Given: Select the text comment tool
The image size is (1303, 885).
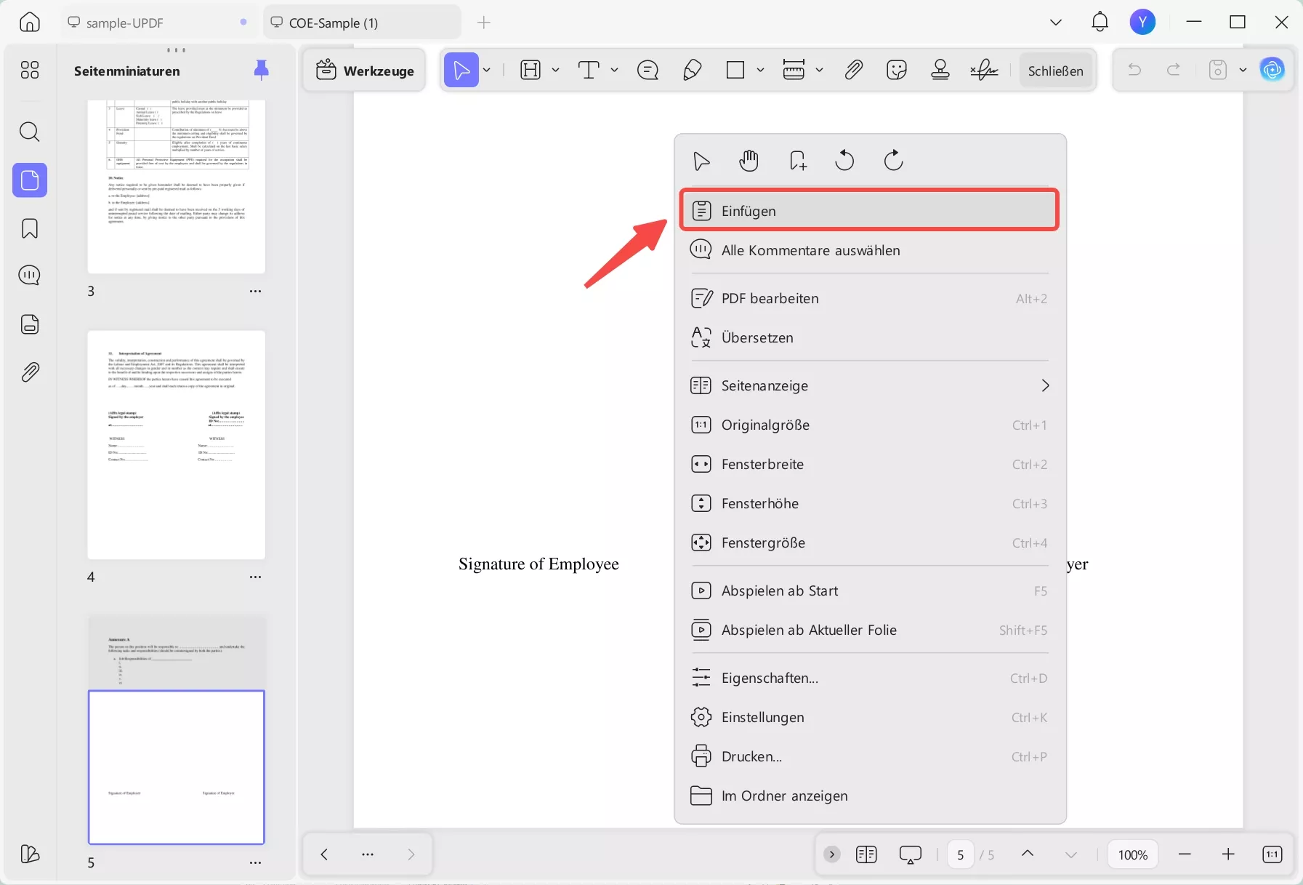Looking at the screenshot, I should click(589, 70).
